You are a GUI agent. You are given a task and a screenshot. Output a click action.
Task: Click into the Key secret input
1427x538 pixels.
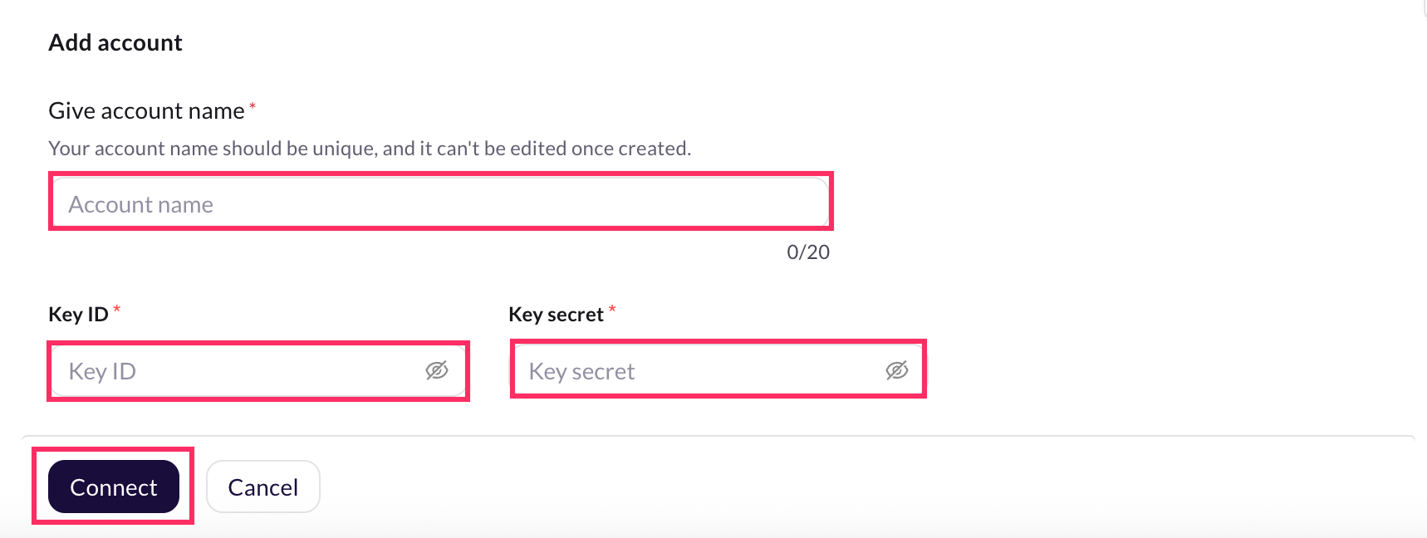718,370
